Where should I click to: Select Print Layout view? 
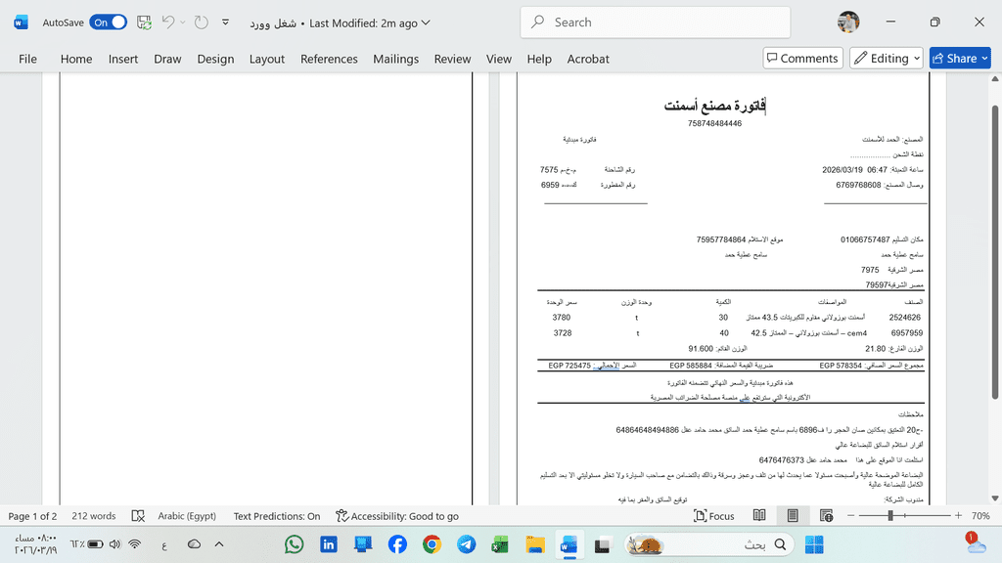(x=793, y=516)
